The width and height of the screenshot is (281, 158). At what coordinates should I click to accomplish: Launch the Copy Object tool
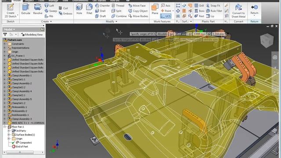click(138, 11)
